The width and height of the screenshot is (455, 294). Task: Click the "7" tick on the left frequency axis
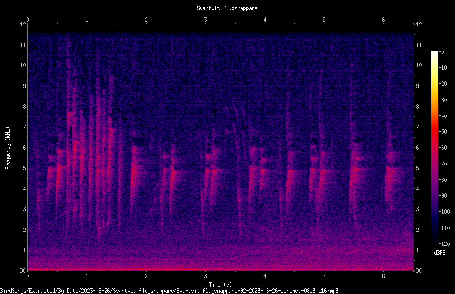[25, 127]
